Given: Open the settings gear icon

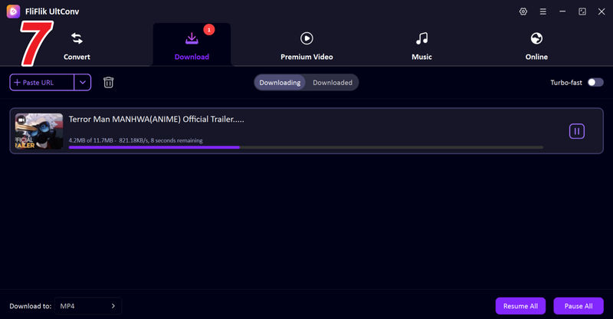Looking at the screenshot, I should (523, 12).
